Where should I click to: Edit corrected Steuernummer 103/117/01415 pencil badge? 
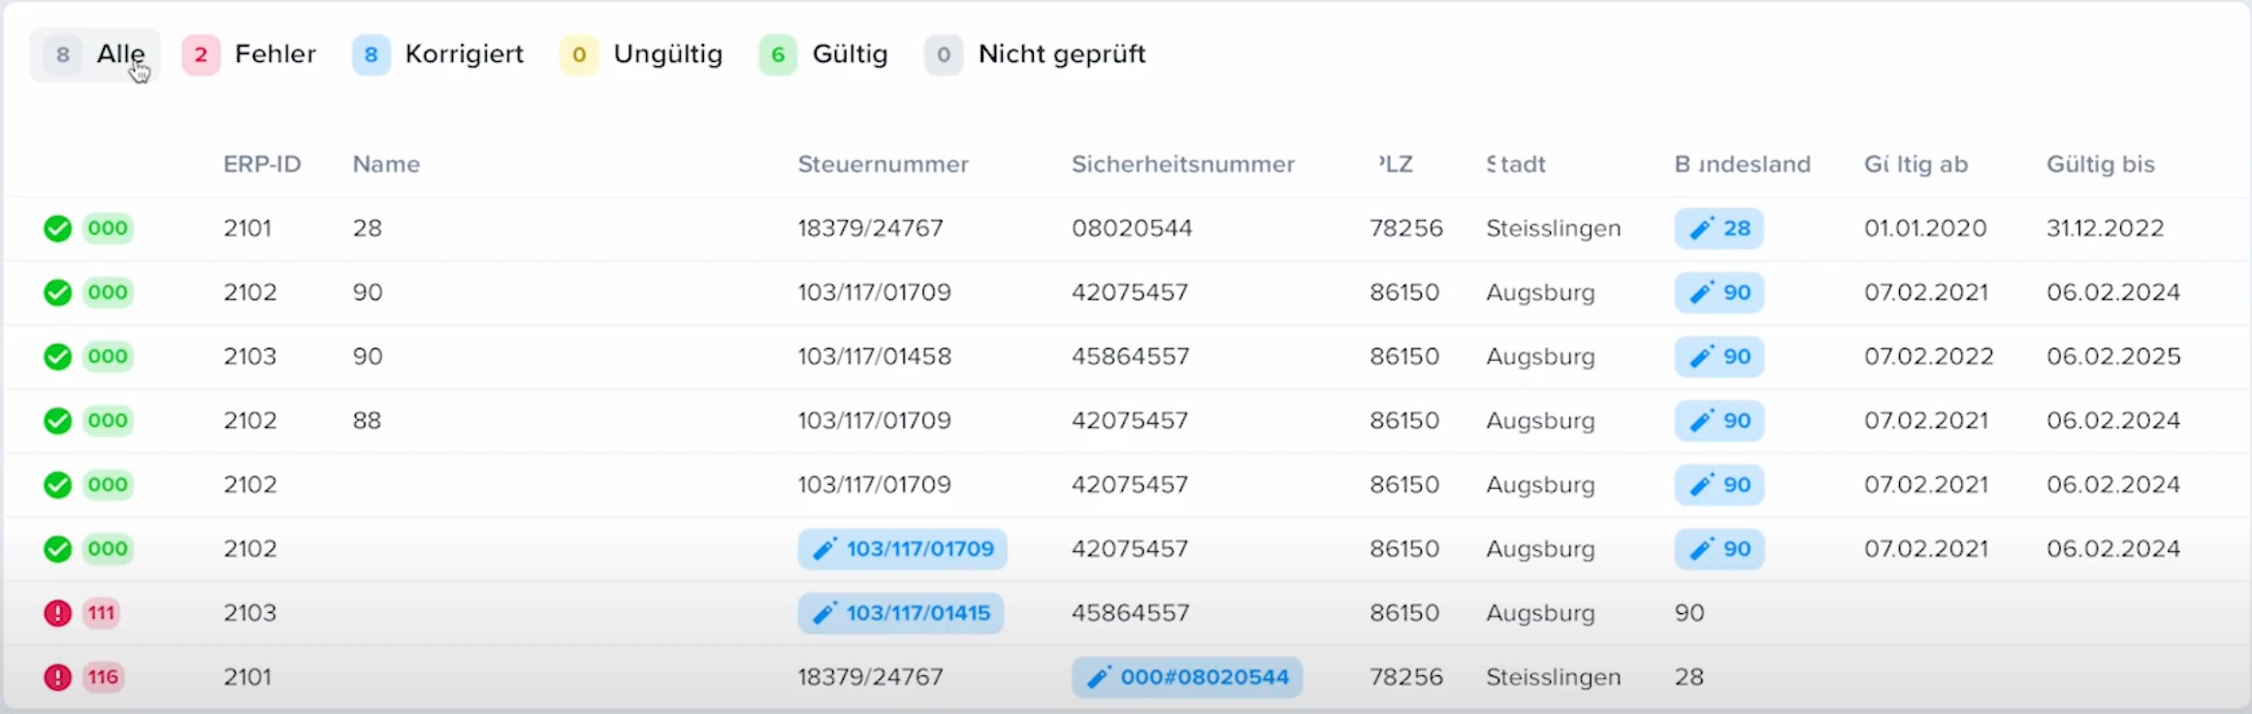pos(901,613)
